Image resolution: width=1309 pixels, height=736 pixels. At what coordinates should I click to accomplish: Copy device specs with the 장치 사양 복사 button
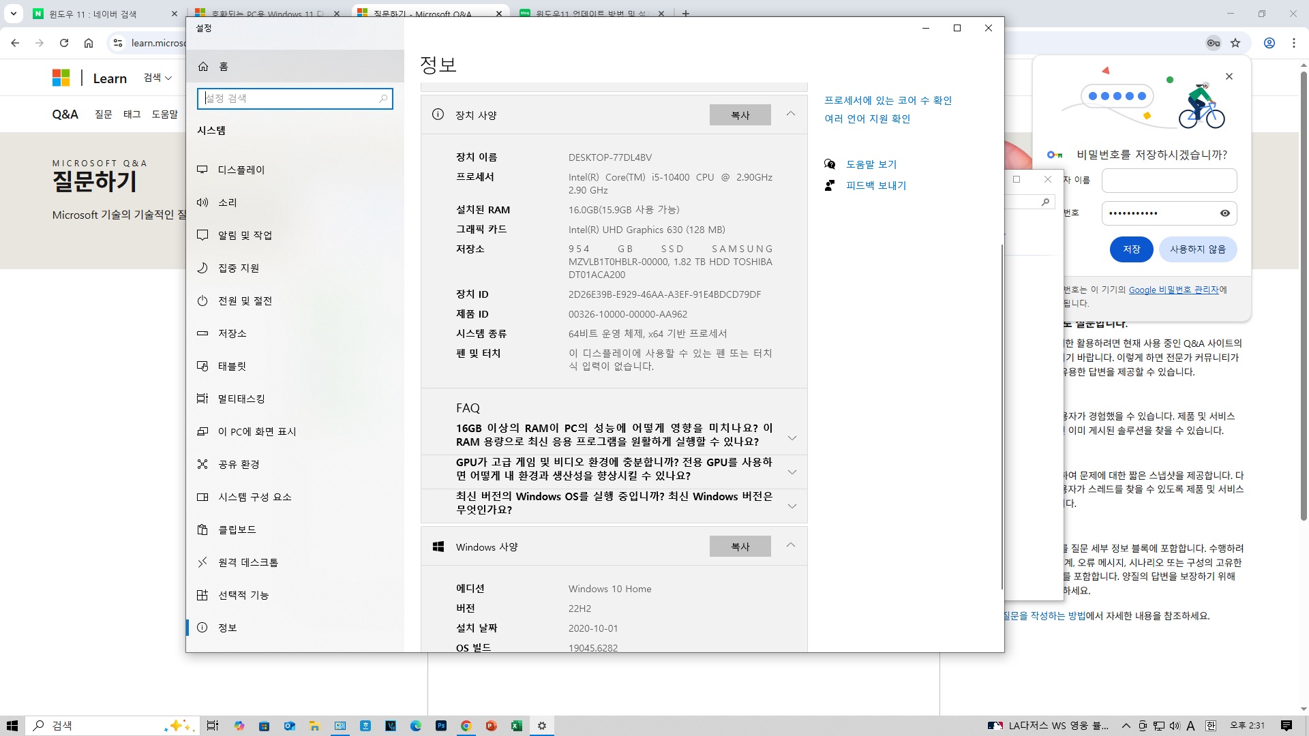[x=740, y=115]
